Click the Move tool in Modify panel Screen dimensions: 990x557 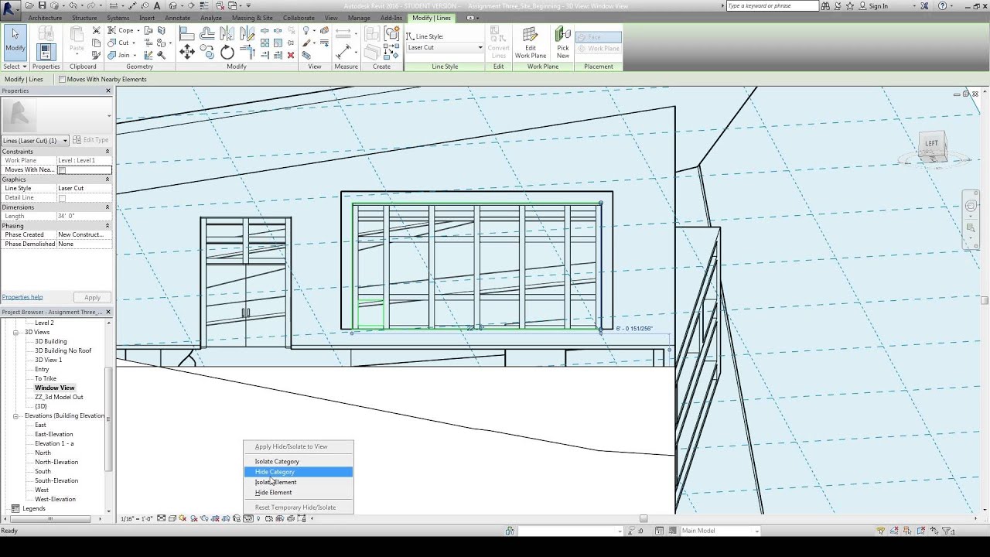(187, 52)
